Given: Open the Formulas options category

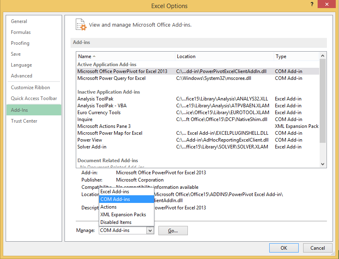Looking at the screenshot, I should click(x=21, y=32).
